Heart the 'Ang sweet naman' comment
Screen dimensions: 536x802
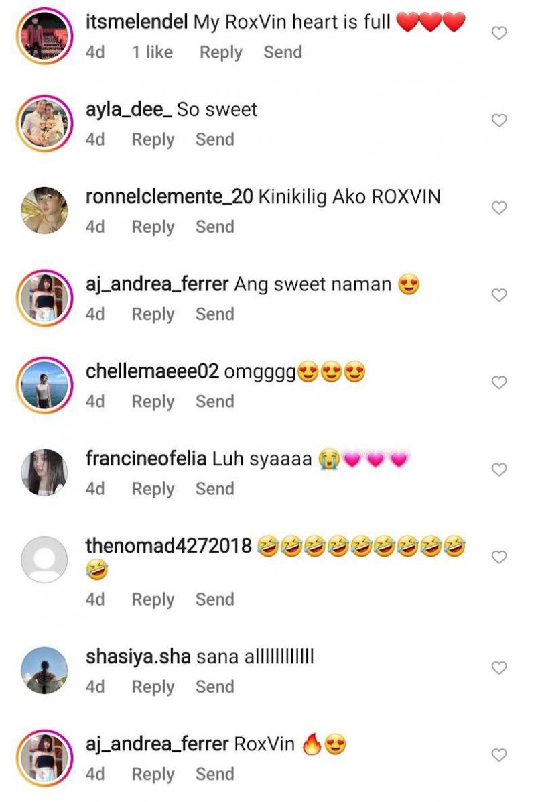[498, 295]
